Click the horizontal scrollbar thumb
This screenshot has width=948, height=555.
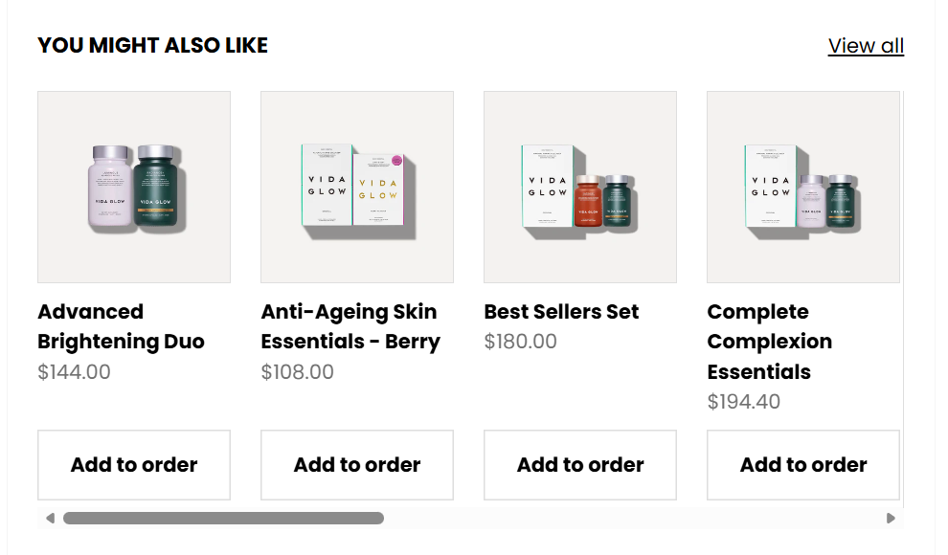(x=223, y=519)
